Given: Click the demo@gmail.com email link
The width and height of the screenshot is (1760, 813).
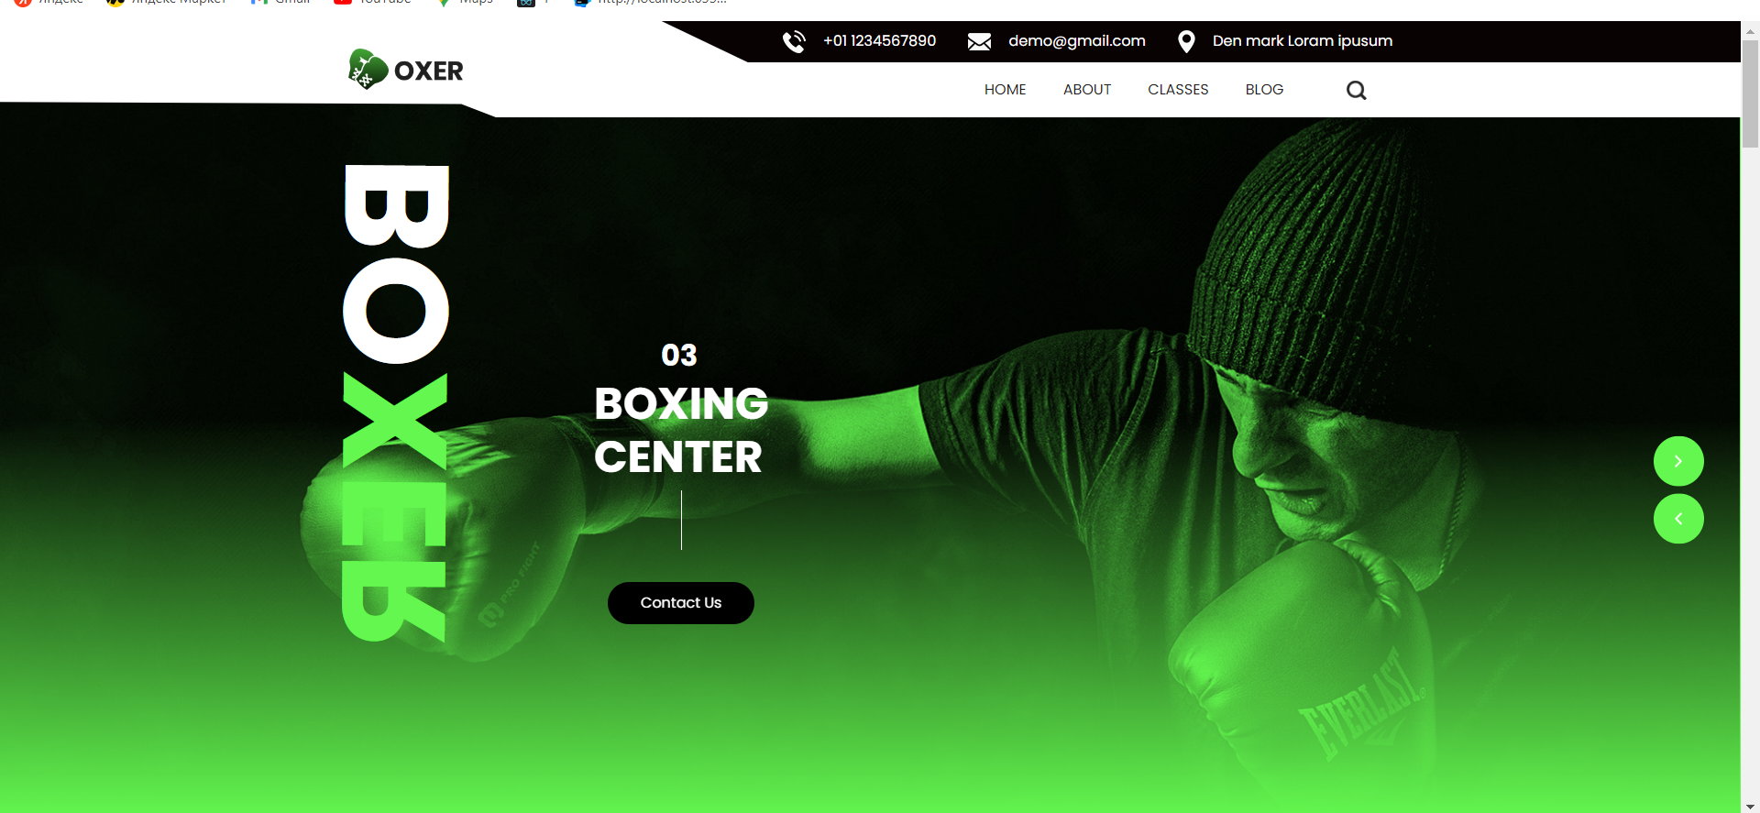Looking at the screenshot, I should point(1077,41).
